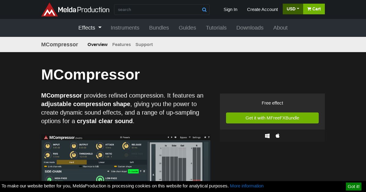Click the large MCompressor page heading
Image resolution: width=366 pixels, height=192 pixels.
pyautogui.click(x=91, y=75)
